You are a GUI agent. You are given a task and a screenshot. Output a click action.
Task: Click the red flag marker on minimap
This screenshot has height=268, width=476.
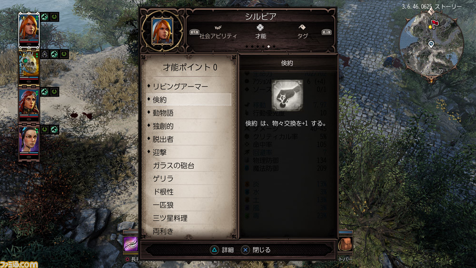(435, 23)
